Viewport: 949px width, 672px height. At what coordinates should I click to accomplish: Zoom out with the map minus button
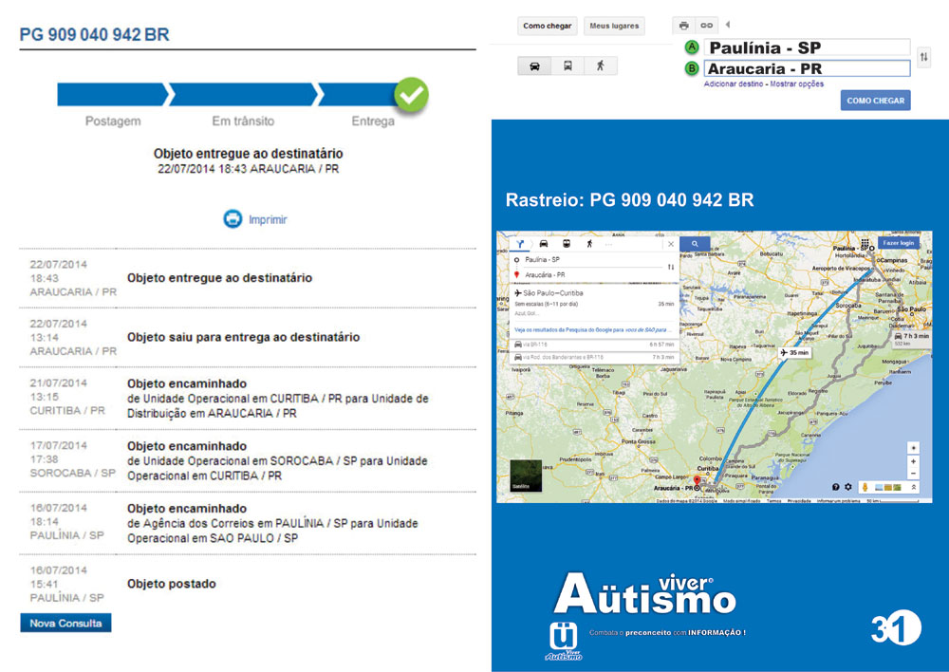[x=913, y=474]
